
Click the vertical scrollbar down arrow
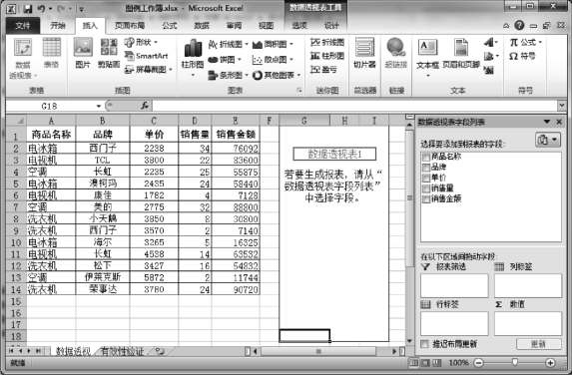tap(409, 341)
